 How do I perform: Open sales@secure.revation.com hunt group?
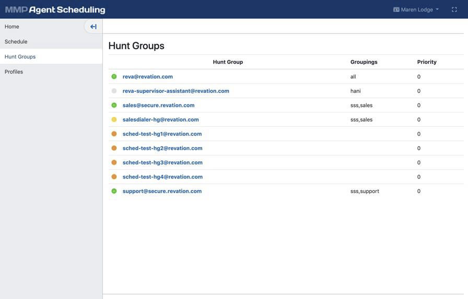coord(158,105)
